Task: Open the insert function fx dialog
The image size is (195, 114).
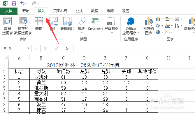Action: 67,48
